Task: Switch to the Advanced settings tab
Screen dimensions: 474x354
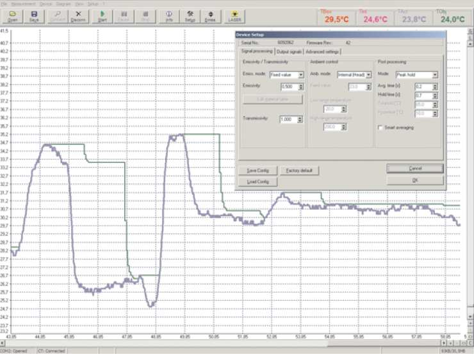Action: pos(322,52)
